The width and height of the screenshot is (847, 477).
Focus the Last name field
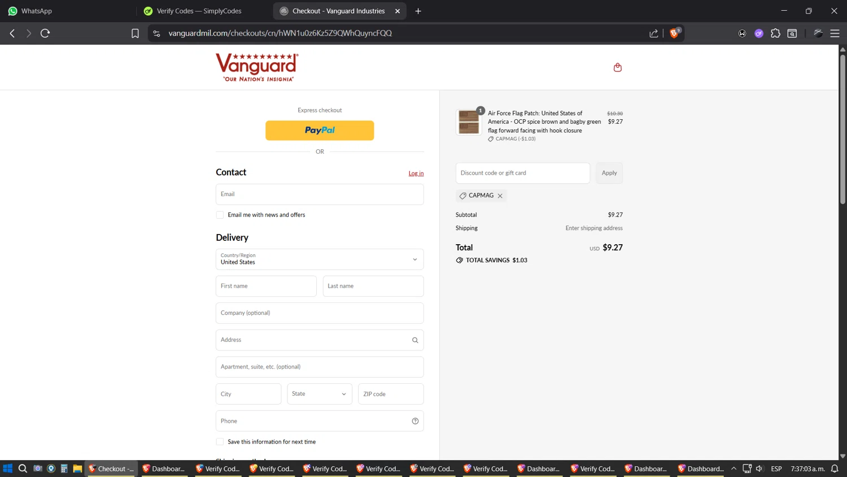(373, 286)
